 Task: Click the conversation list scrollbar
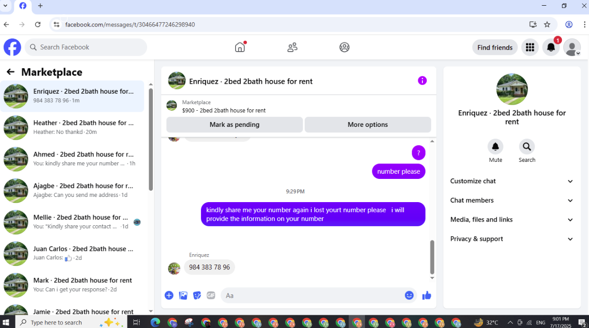click(151, 140)
